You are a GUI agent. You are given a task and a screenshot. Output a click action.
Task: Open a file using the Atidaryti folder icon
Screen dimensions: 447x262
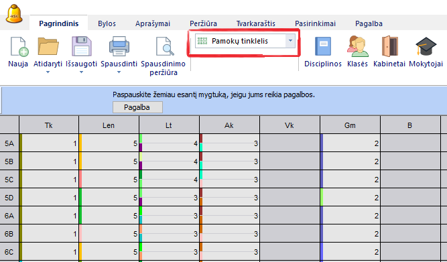[48, 46]
